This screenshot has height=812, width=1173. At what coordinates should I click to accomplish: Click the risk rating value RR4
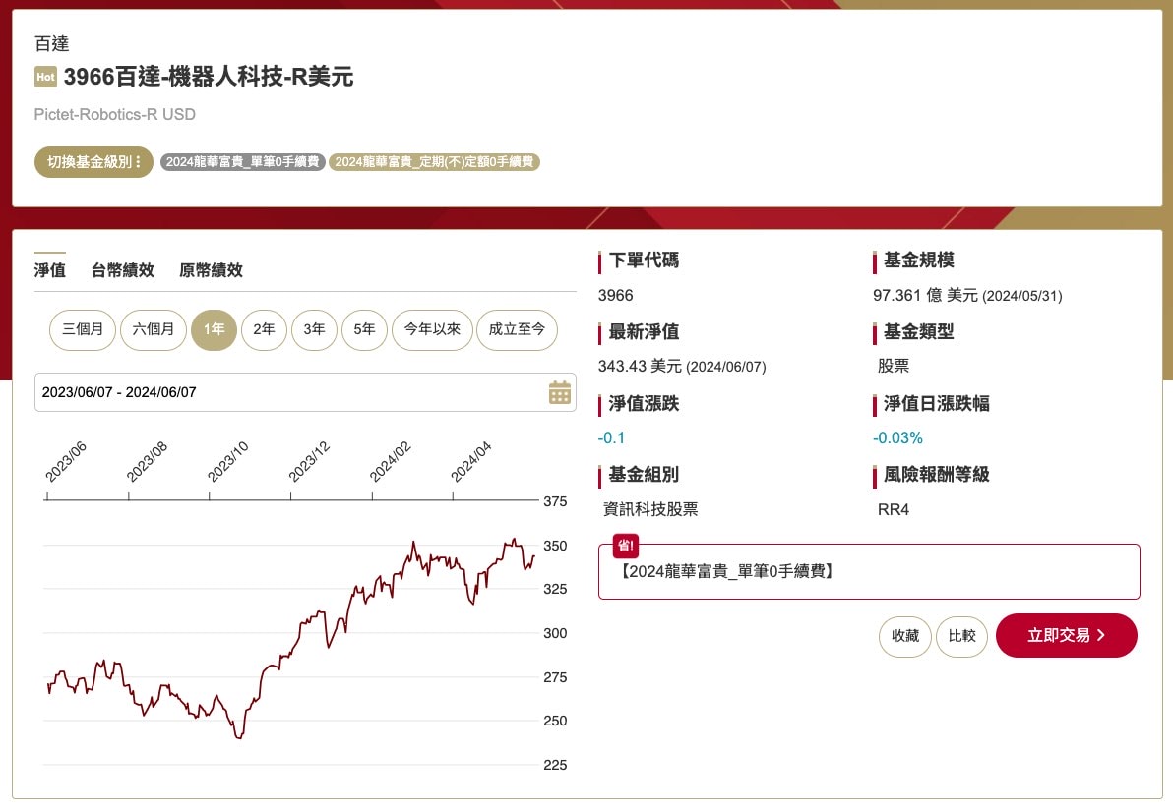point(894,509)
